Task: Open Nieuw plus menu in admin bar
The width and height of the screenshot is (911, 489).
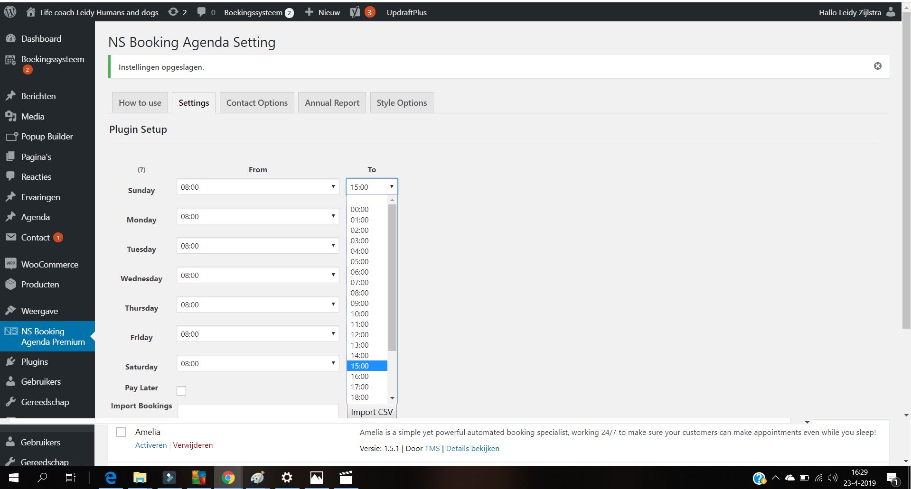Action: pyautogui.click(x=322, y=12)
